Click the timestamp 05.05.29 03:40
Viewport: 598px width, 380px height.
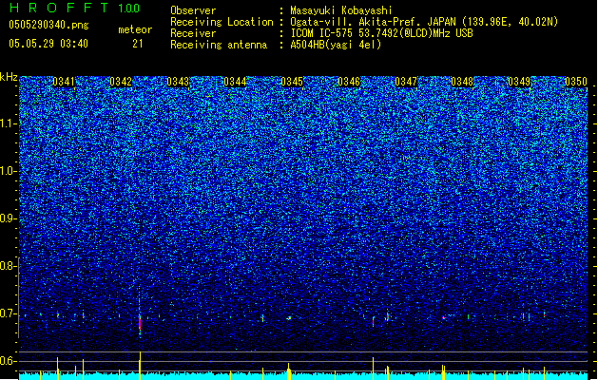point(48,44)
